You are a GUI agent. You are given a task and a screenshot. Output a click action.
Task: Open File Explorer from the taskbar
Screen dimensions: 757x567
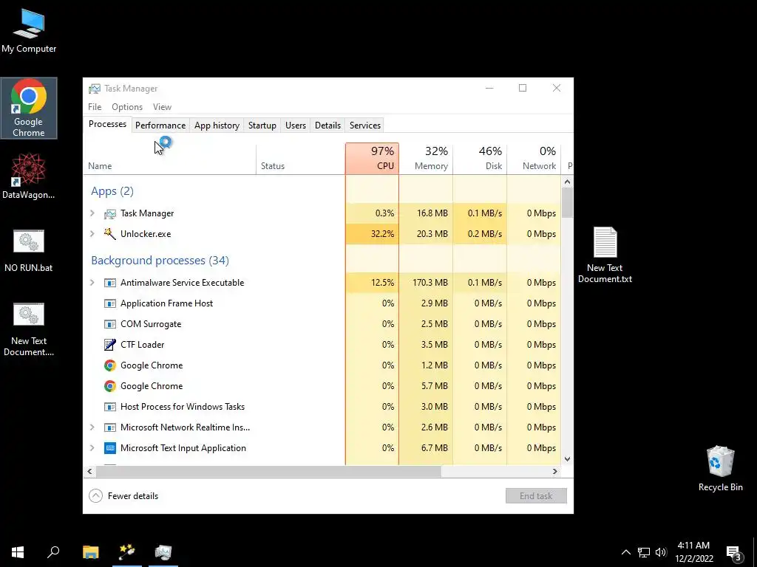[90, 552]
